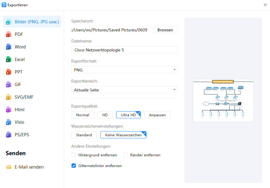Pick the Html export icon
The width and height of the screenshot is (270, 188).
(8, 110)
